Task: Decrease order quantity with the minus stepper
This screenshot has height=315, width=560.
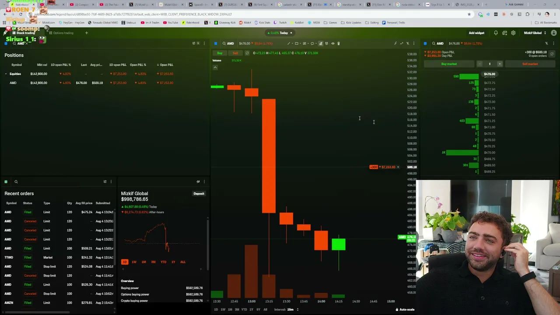Action: [x=479, y=64]
